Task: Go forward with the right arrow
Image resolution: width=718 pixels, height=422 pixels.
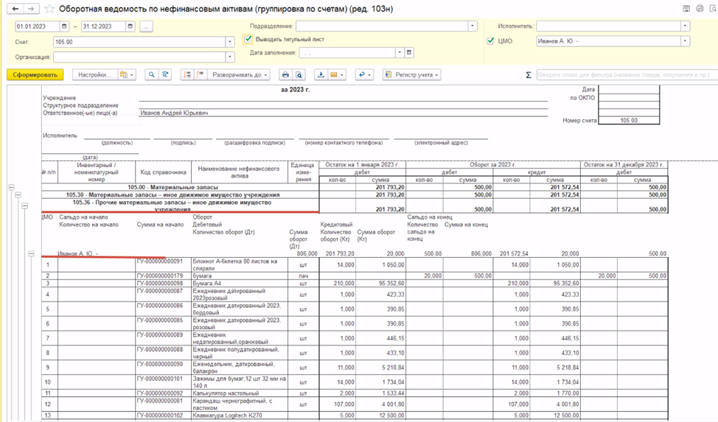Action: [x=31, y=9]
